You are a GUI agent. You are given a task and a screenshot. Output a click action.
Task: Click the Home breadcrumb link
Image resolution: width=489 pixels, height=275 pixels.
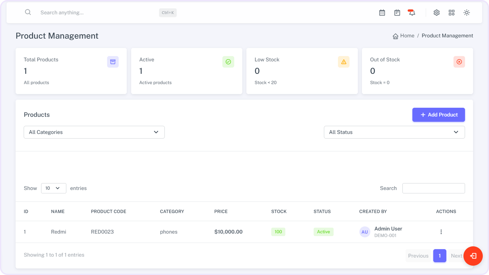tap(407, 36)
